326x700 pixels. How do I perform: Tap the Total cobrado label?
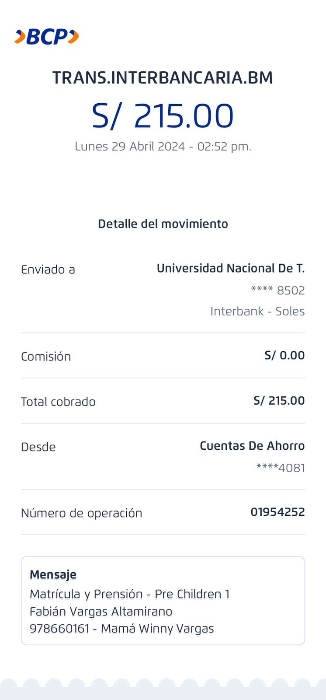(58, 402)
